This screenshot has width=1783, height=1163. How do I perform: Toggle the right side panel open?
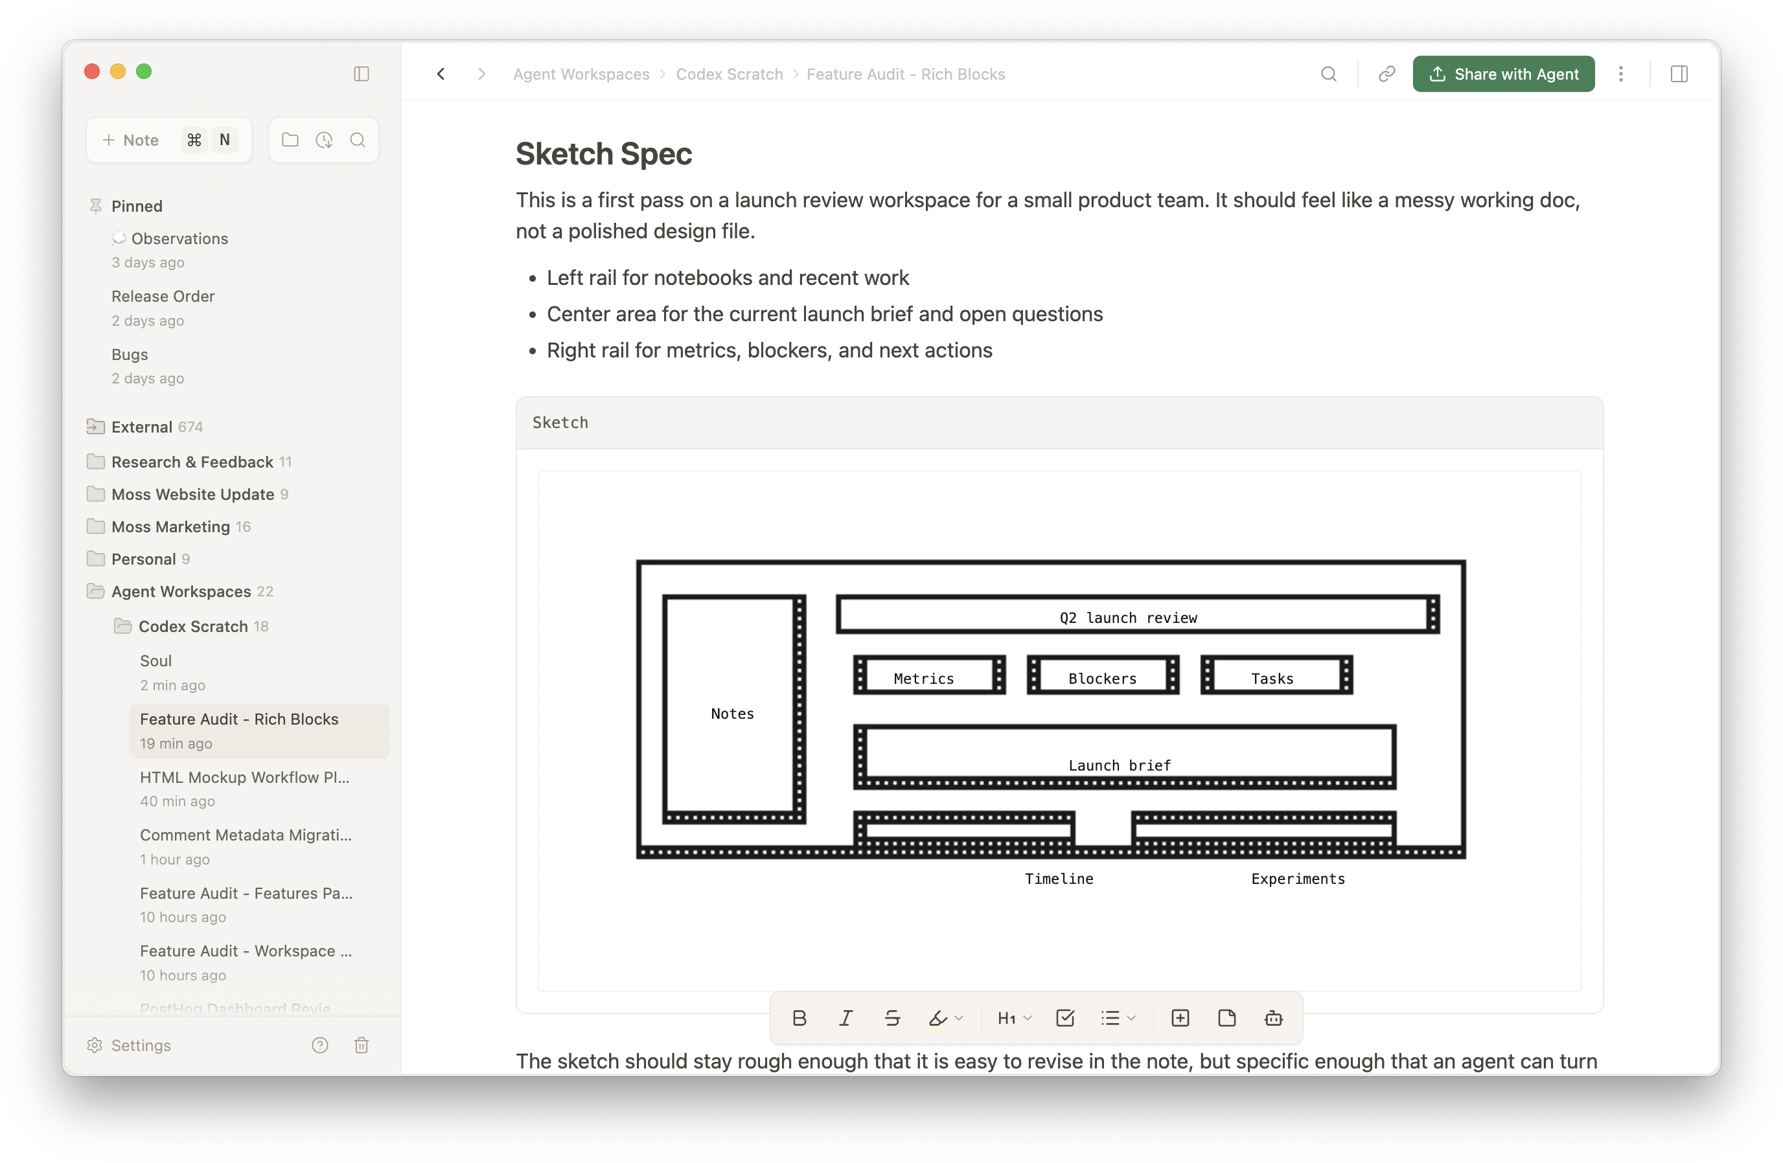coord(1679,73)
